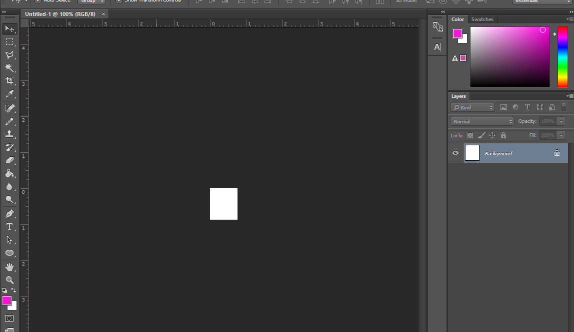Select the Polygonal Lasso tool
Image resolution: width=574 pixels, height=332 pixels.
(x=9, y=55)
